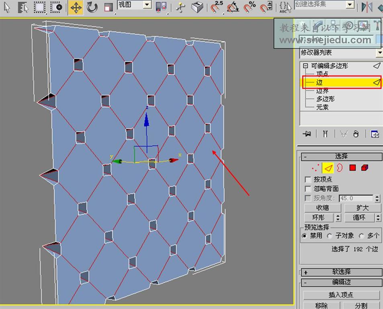The height and width of the screenshot is (309, 383).
Task: Toggle the Angle Snap magnet icon
Action: click(x=233, y=7)
